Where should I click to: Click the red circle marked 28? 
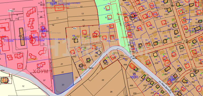click(167, 63)
